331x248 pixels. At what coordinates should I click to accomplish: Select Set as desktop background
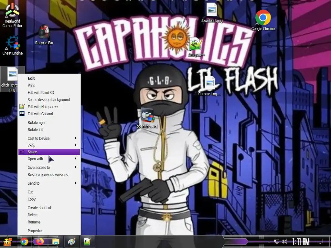point(49,99)
